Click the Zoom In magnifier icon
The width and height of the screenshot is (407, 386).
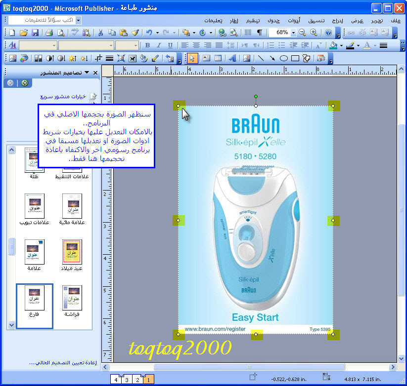314,33
